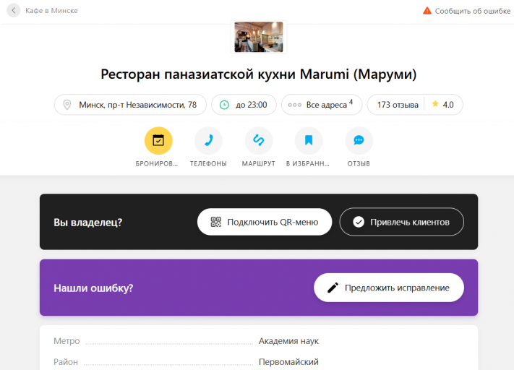Click "Сообщить об ошибке" link
514x370 pixels.
click(x=472, y=11)
